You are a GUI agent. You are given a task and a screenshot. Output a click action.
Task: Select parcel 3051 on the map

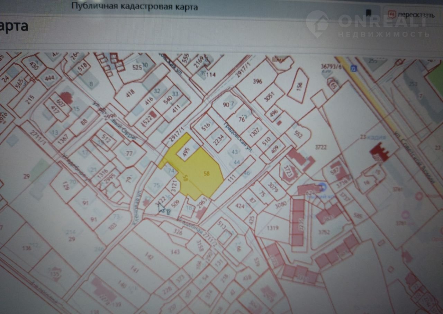(x=269, y=97)
